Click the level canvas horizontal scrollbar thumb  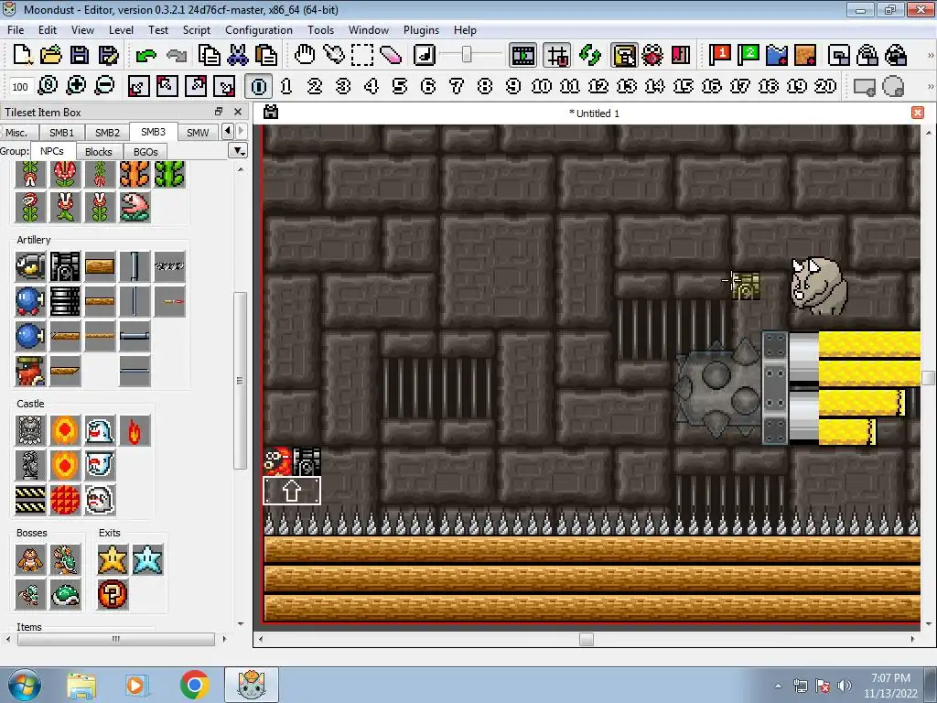point(587,639)
